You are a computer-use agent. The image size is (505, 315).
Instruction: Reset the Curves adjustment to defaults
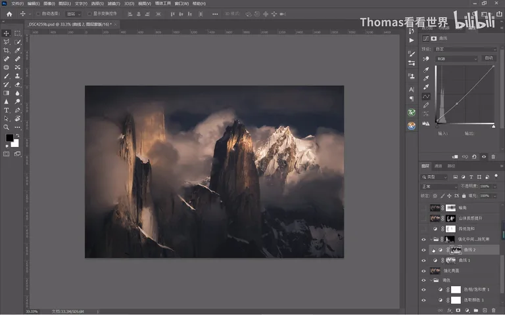point(474,157)
